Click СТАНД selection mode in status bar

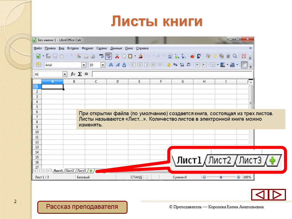[136, 177]
